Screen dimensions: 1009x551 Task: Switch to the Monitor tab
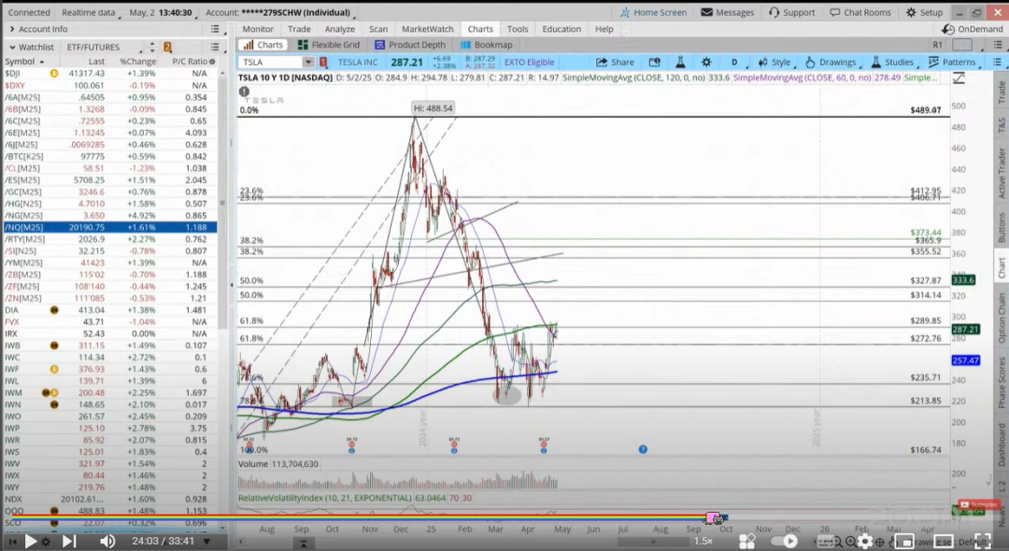click(x=258, y=29)
